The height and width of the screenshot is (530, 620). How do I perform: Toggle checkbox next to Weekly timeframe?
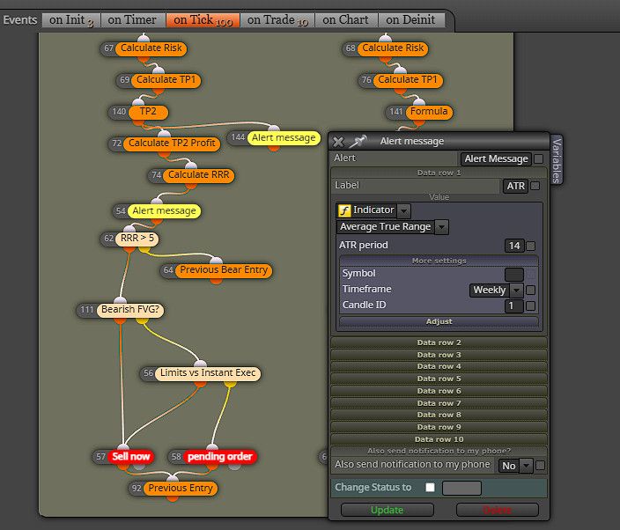[531, 291]
